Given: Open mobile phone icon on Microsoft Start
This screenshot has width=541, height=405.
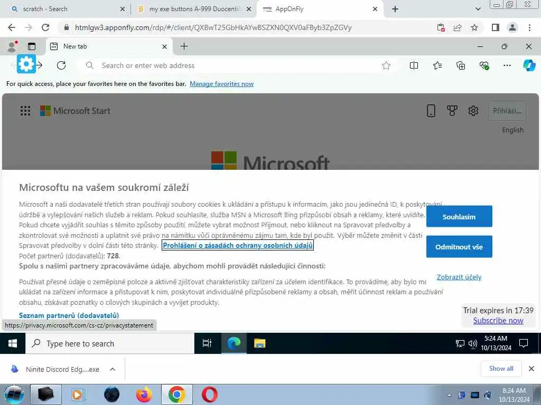Looking at the screenshot, I should pyautogui.click(x=431, y=111).
